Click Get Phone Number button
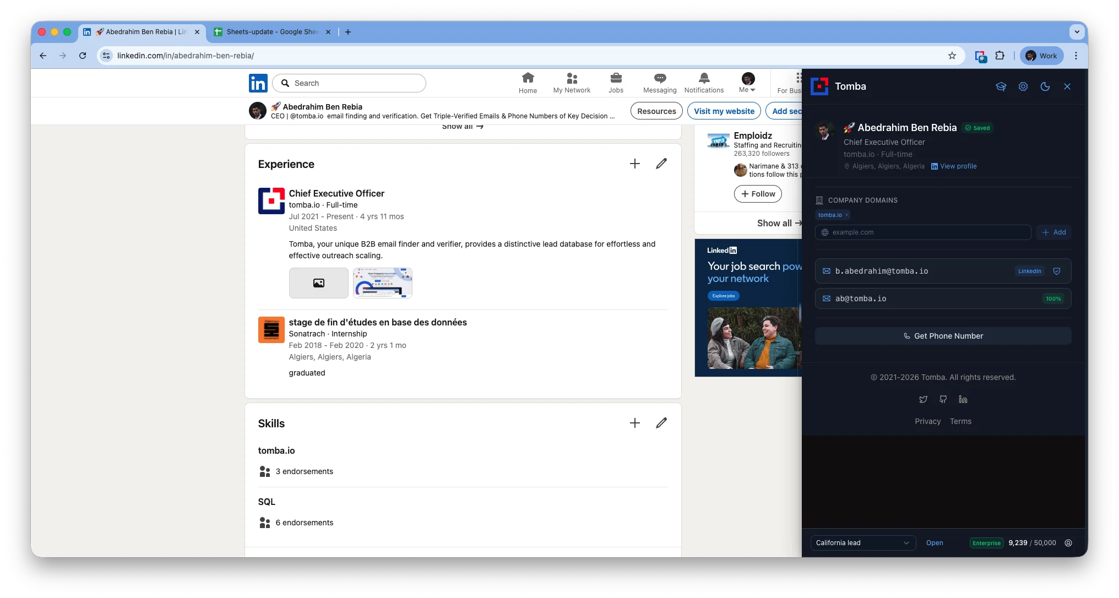 pyautogui.click(x=943, y=336)
